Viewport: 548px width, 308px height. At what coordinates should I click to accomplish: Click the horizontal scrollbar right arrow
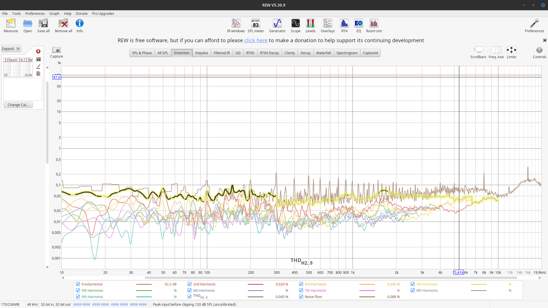pos(540,278)
